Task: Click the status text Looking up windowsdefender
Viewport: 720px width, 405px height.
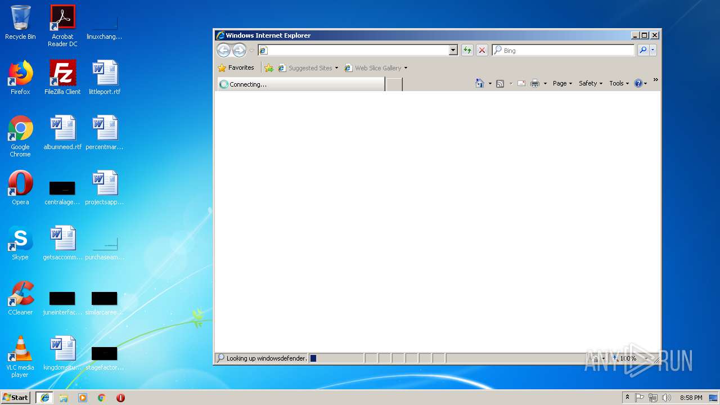Action: (x=267, y=358)
